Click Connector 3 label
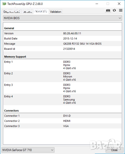This screenshot has width=125, height=154. click(x=12, y=126)
